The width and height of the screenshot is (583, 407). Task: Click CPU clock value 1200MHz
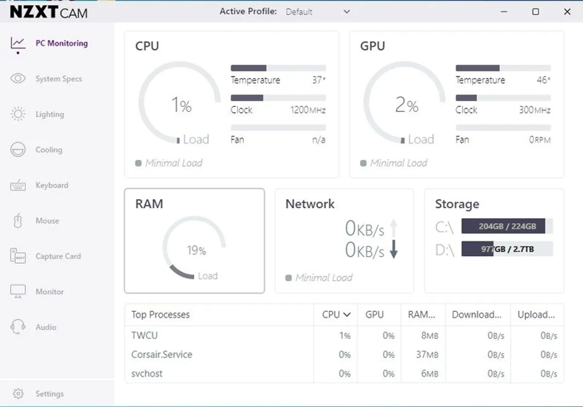pyautogui.click(x=308, y=110)
